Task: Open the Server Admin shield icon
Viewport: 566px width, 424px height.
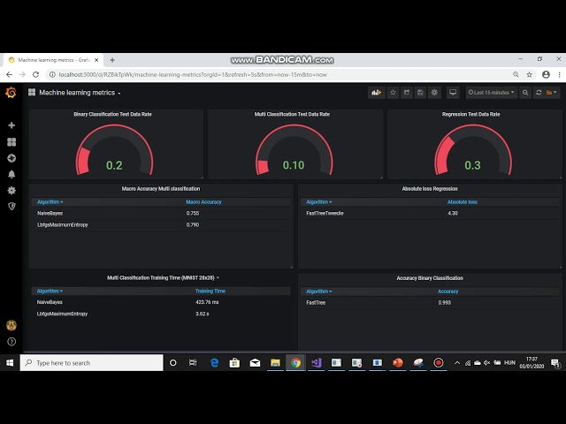Action: pyautogui.click(x=11, y=206)
